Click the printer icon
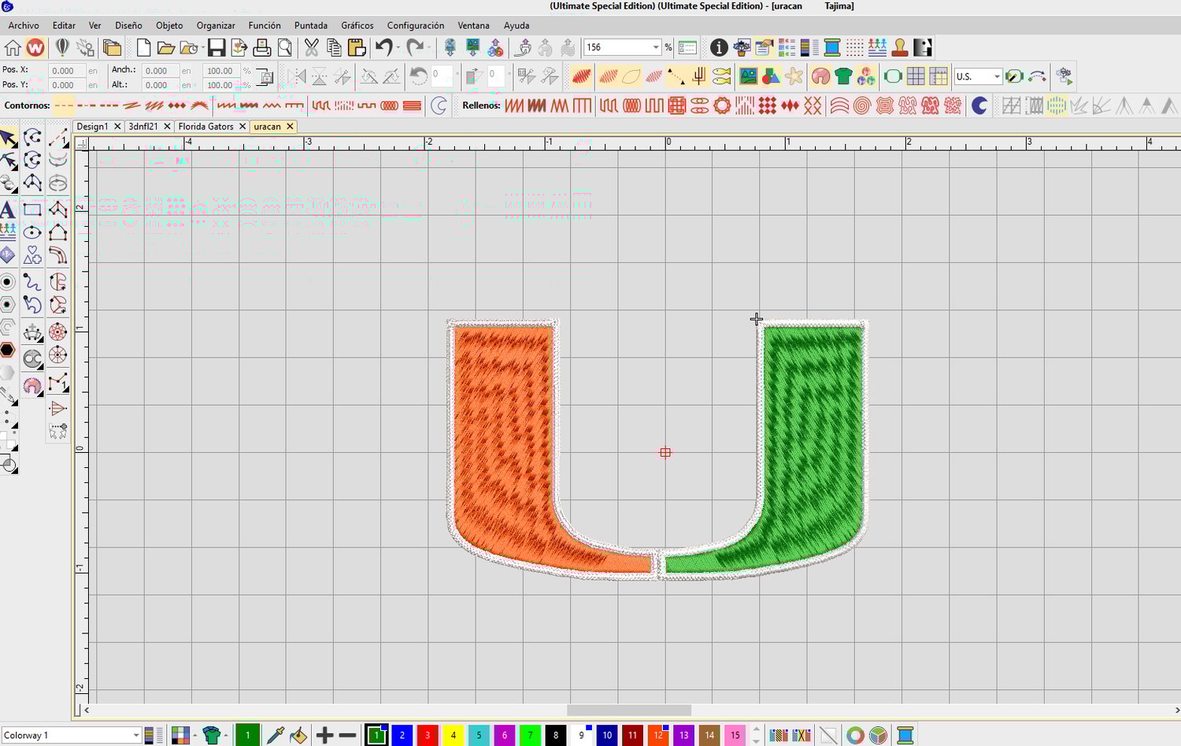This screenshot has width=1181, height=746. click(x=262, y=48)
